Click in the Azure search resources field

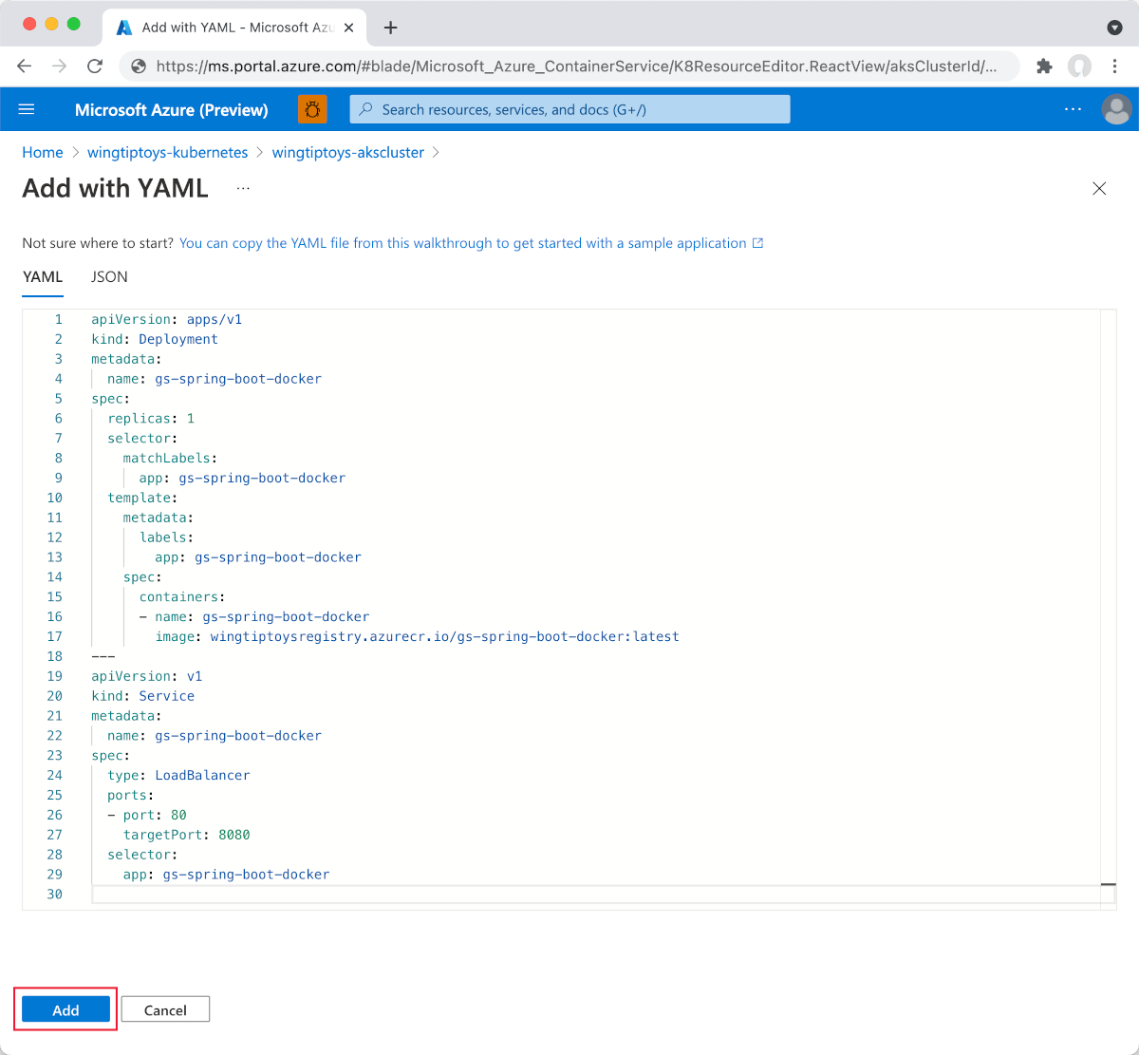coord(569,109)
